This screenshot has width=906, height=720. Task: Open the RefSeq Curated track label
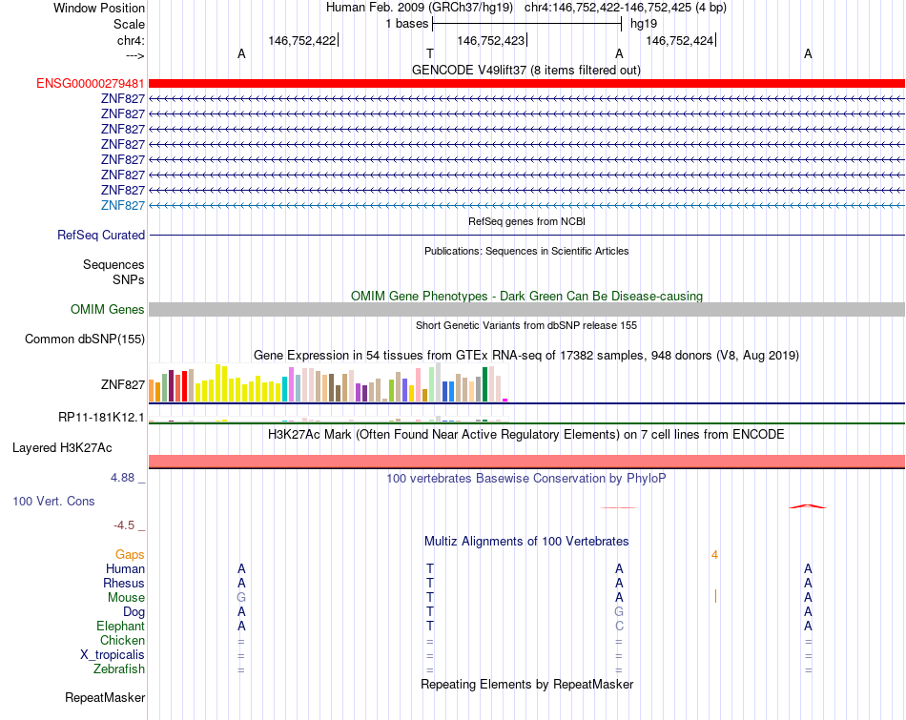[101, 236]
